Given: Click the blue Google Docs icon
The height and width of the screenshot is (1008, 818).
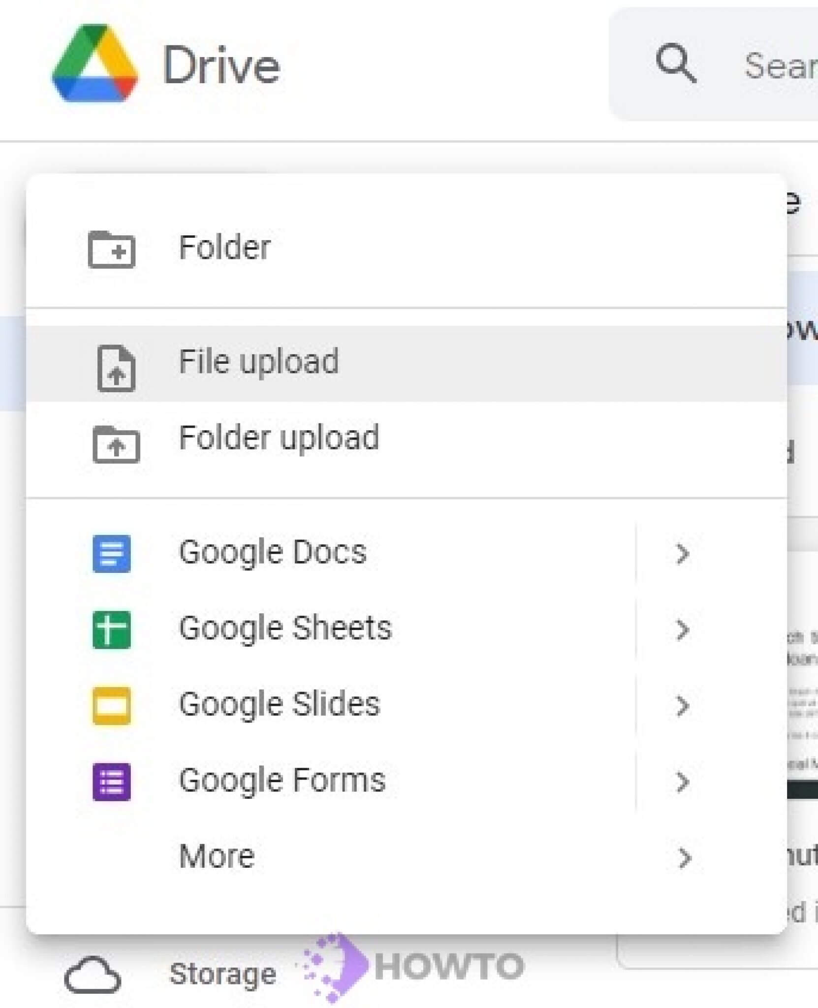Looking at the screenshot, I should (112, 554).
